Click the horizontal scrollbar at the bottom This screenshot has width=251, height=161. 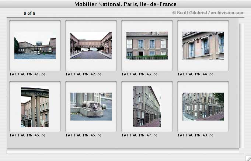coord(123,151)
